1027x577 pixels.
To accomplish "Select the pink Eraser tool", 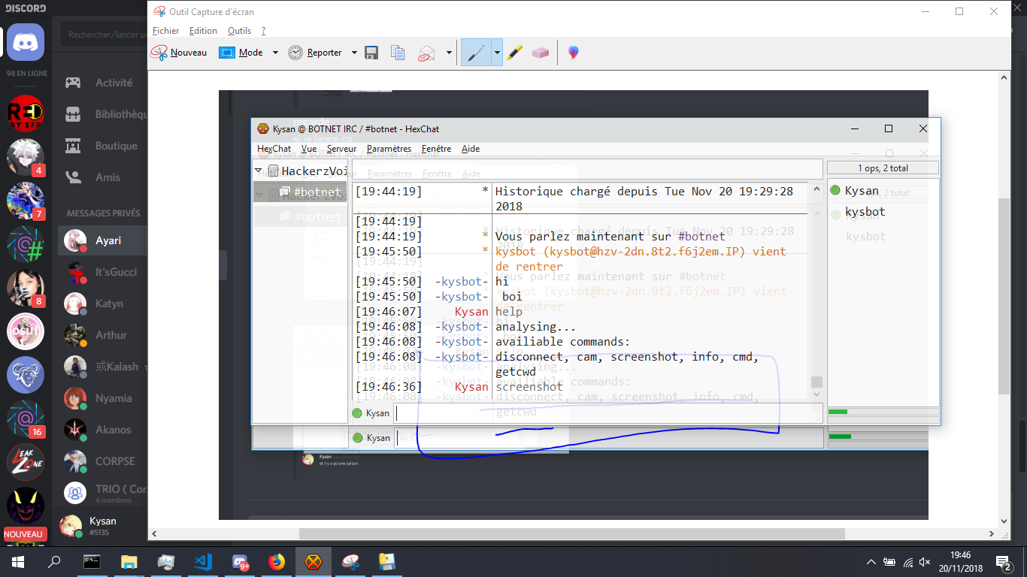I will point(541,53).
